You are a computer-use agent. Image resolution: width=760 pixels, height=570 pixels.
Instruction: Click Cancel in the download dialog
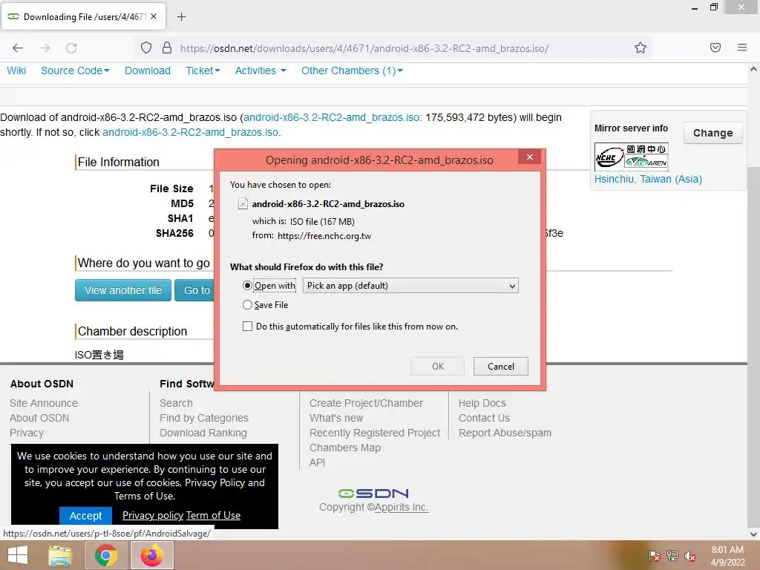(x=501, y=367)
